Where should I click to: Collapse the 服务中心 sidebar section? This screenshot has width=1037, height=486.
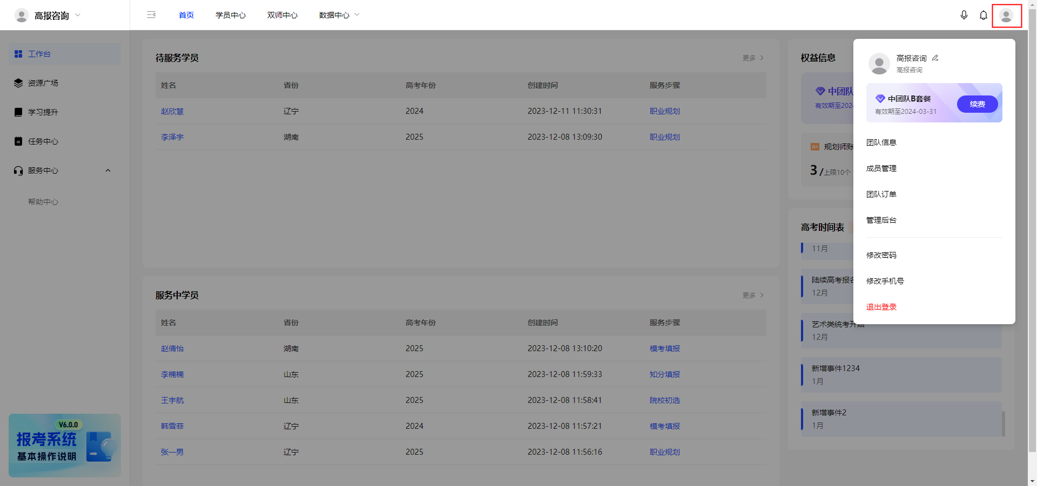pos(107,170)
